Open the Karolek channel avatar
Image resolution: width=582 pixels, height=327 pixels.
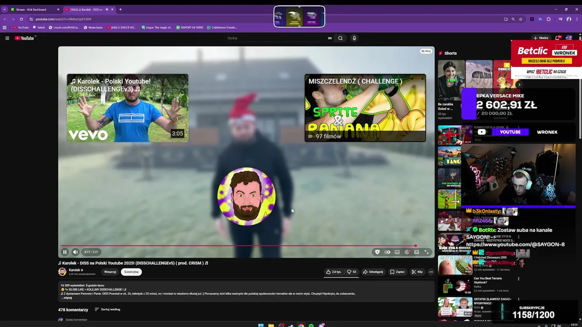[62, 272]
